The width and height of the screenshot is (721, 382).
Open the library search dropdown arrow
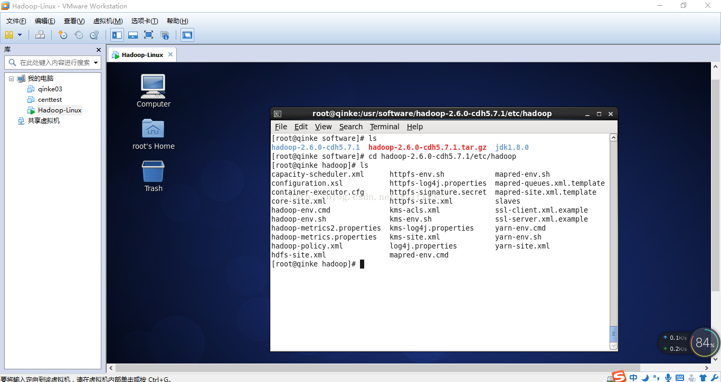[x=96, y=62]
